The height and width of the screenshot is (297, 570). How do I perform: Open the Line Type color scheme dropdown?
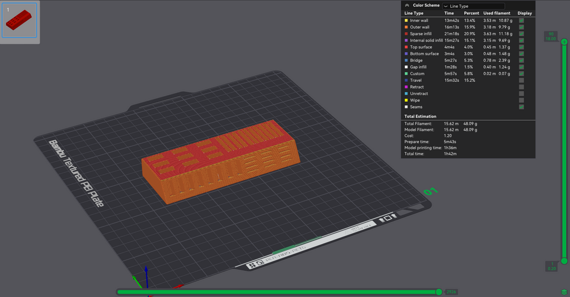(x=473, y=6)
